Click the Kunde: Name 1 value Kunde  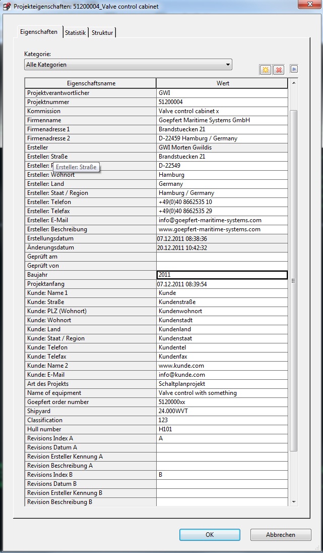[222, 293]
